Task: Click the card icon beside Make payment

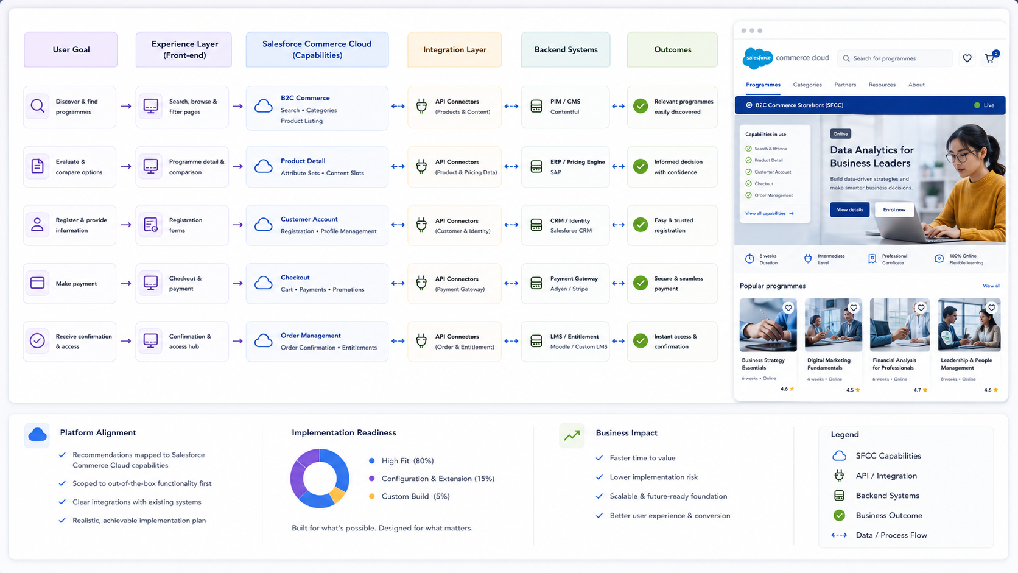Action: click(37, 283)
